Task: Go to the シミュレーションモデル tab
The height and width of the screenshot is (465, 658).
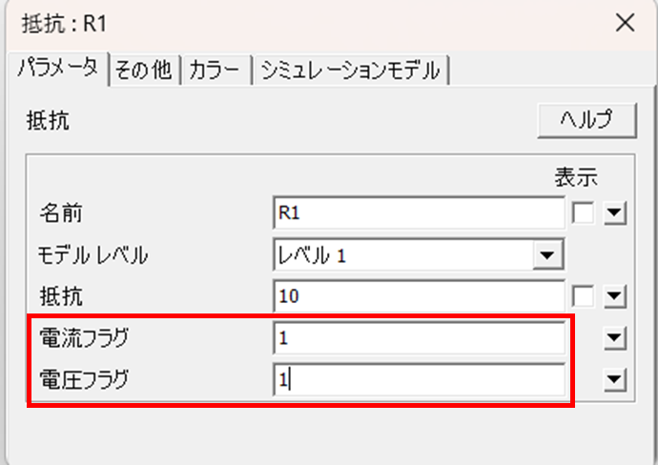Action: (x=350, y=71)
